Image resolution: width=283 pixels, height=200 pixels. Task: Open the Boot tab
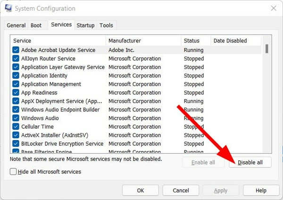pyautogui.click(x=36, y=25)
